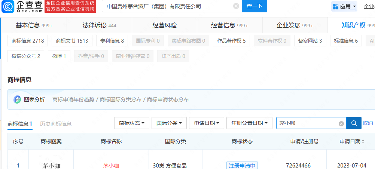This screenshot has height=169, width=375.
Task: Open the 注册公告日期 filter dropdown
Action: click(249, 123)
